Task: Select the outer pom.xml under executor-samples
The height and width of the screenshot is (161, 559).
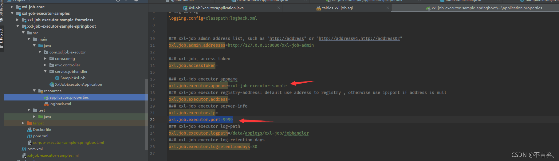Action: pyautogui.click(x=35, y=149)
